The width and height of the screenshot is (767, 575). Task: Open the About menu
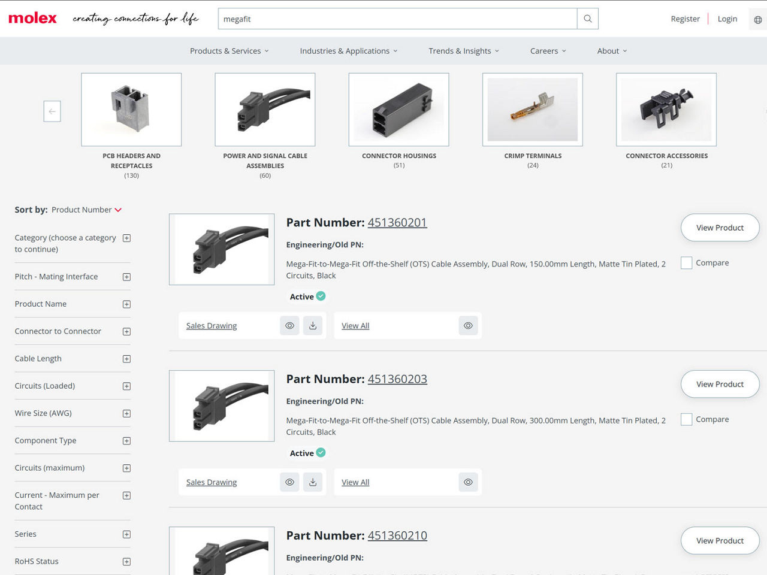[x=612, y=51]
